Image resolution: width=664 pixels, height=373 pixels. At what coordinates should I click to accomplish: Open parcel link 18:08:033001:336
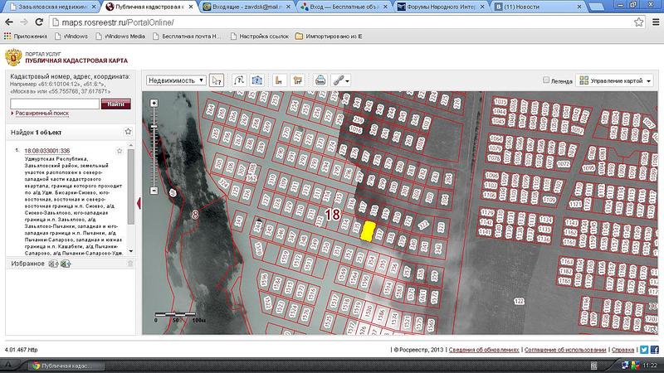pos(47,151)
